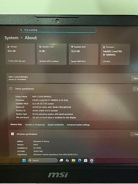Click the Storage drive icon
The height and width of the screenshot is (184, 138).
(x=9, y=47)
